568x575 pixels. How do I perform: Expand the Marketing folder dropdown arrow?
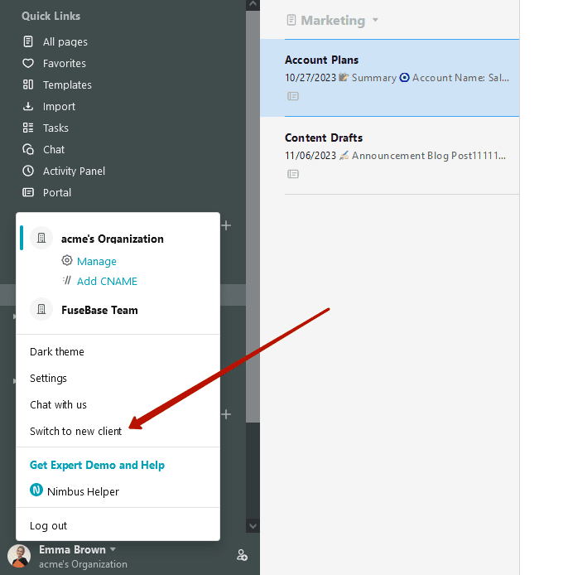[375, 20]
